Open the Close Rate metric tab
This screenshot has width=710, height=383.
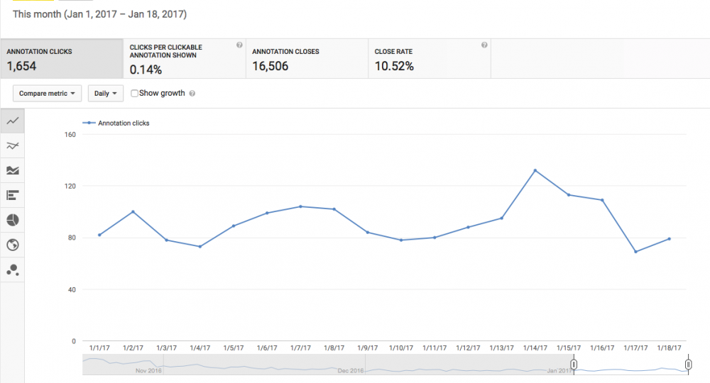tap(429, 59)
